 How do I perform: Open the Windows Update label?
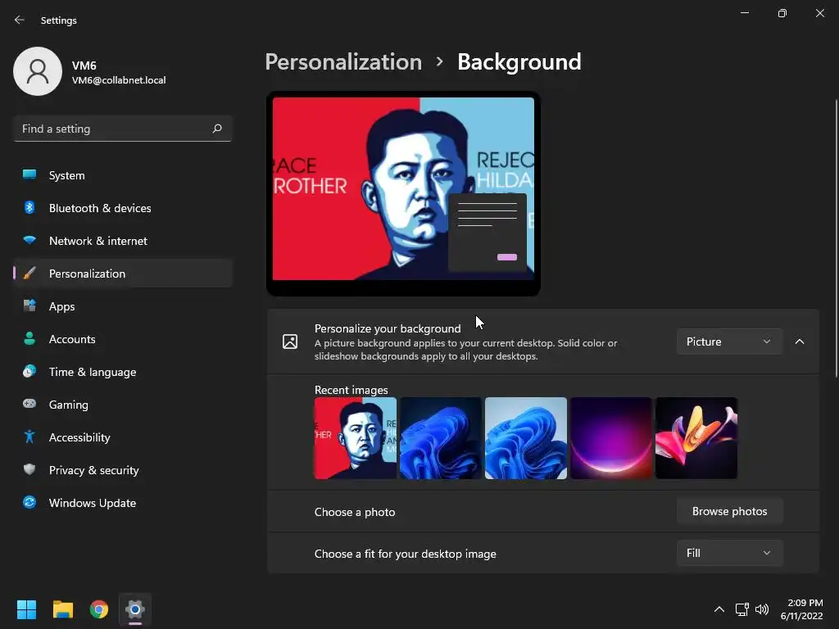click(x=93, y=503)
